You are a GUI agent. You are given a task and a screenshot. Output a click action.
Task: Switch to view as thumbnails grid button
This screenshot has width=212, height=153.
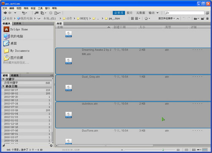[x=194, y=150]
